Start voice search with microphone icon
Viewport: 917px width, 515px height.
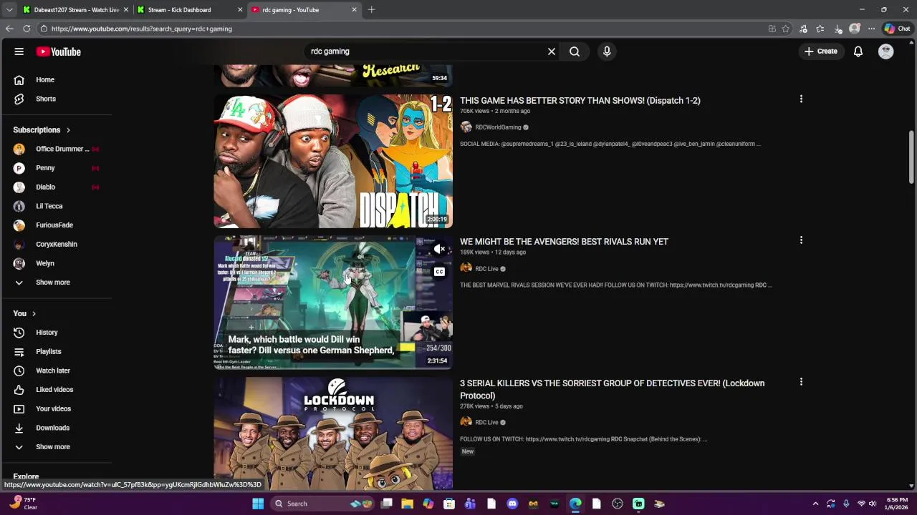click(607, 51)
